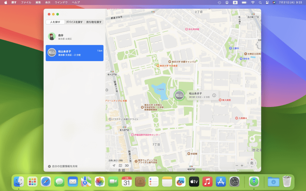
Task: Open the 編集 menu
Action: coord(38,2)
